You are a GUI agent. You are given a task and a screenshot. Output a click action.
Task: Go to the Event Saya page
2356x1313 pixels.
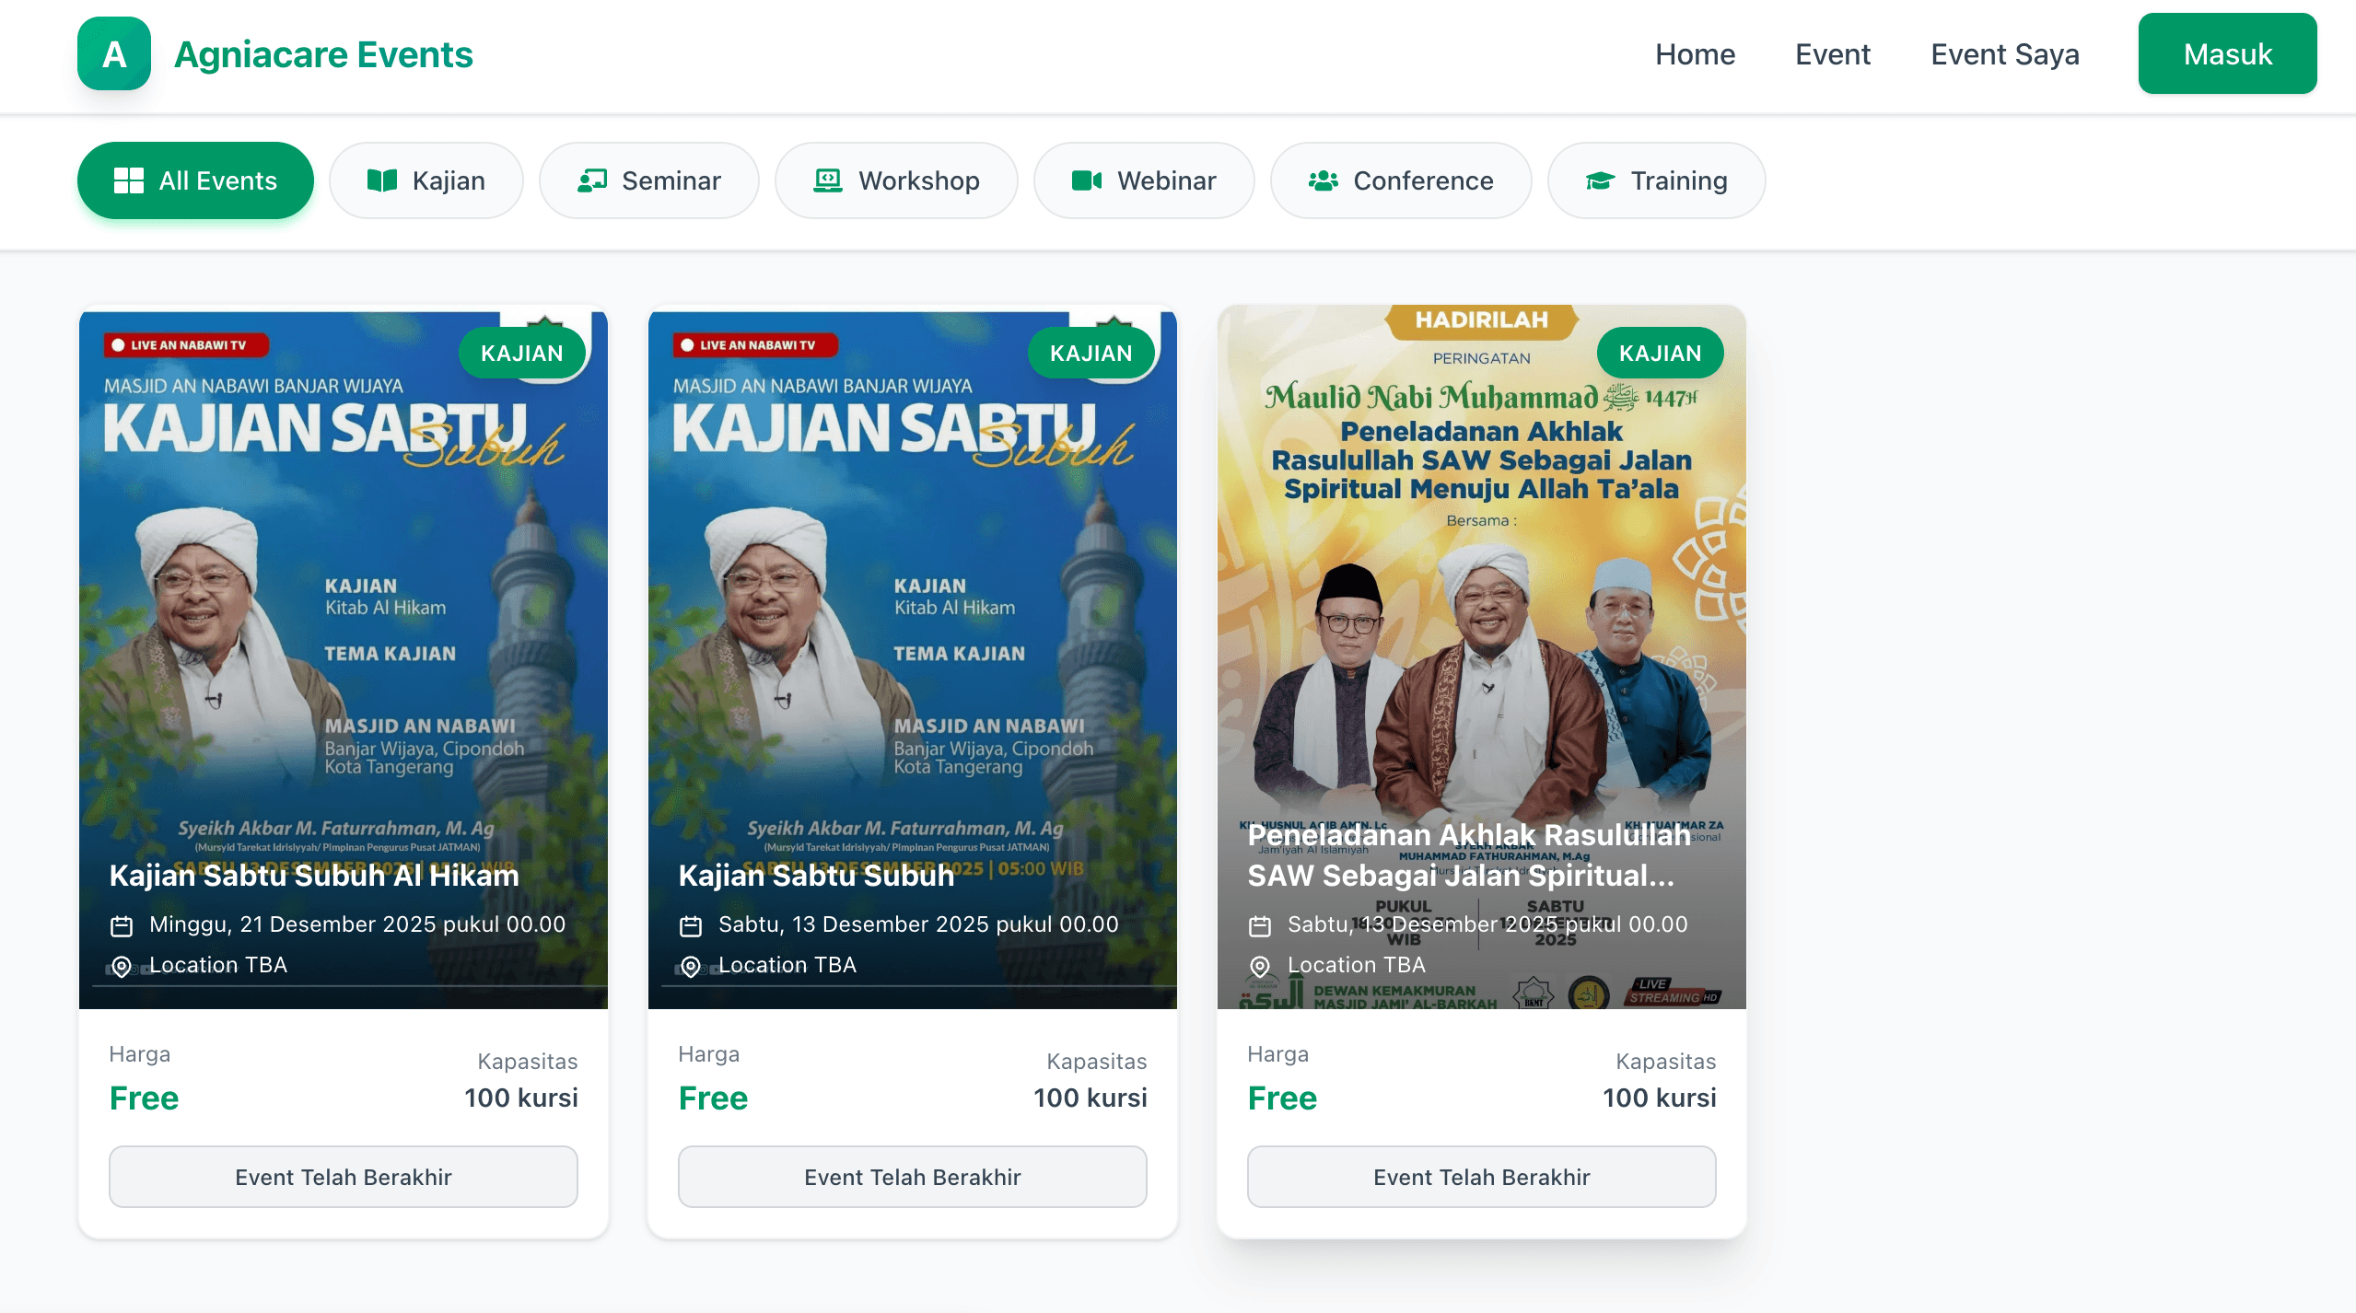(x=2005, y=54)
